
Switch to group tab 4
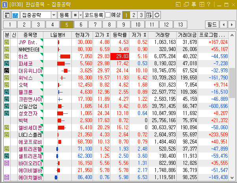[52, 25]
